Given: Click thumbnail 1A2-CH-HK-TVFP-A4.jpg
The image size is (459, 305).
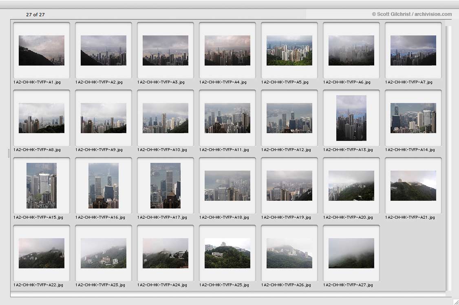Looking at the screenshot, I should [x=227, y=50].
